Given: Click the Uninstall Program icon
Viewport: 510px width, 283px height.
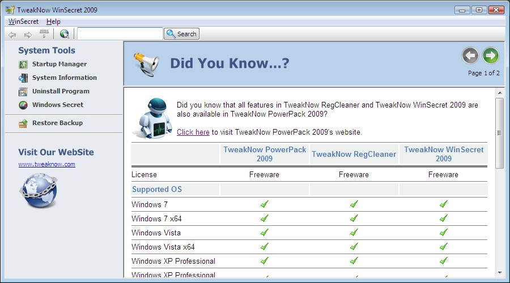Looking at the screenshot, I should tap(23, 92).
